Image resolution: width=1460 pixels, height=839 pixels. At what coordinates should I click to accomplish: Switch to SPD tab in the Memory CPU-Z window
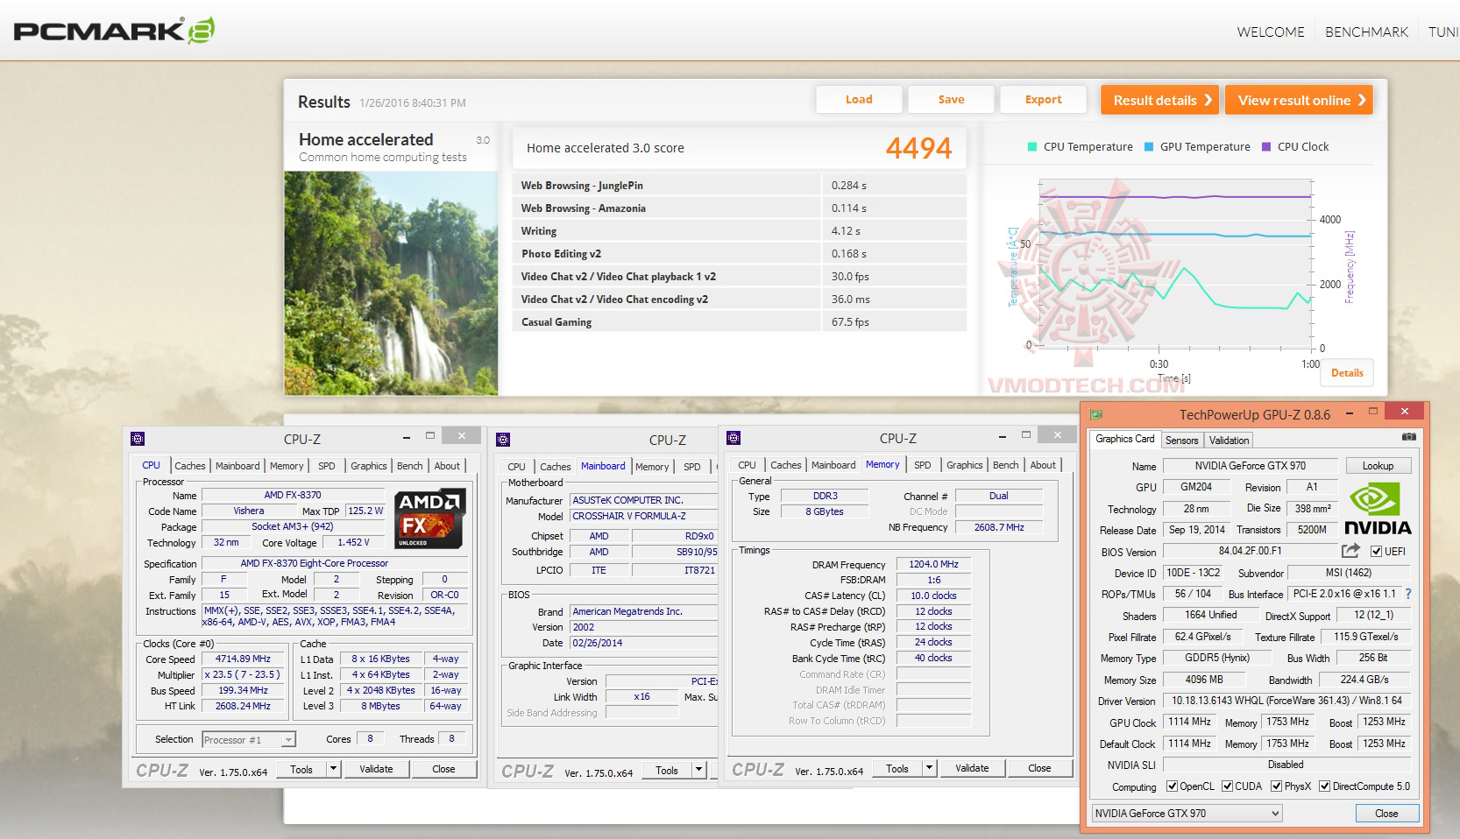(x=923, y=465)
